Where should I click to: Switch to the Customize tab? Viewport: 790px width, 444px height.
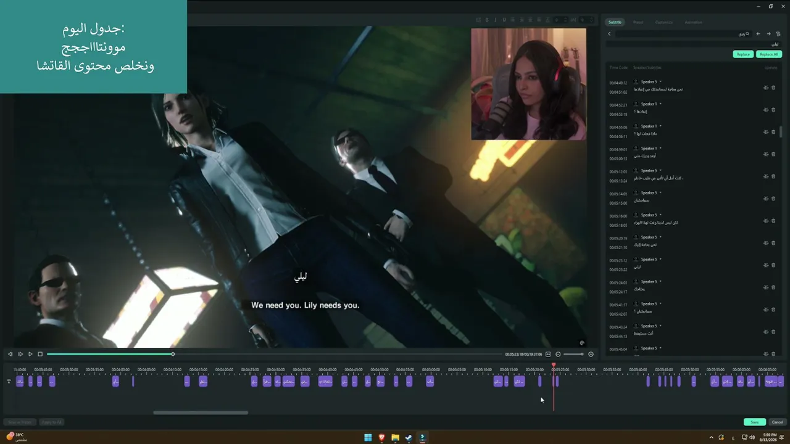[x=664, y=22]
